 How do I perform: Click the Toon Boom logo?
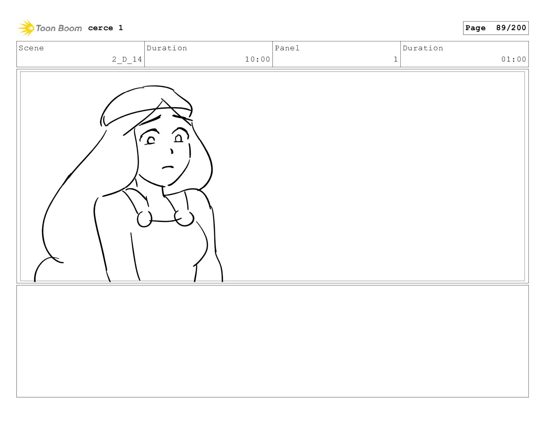(x=50, y=28)
